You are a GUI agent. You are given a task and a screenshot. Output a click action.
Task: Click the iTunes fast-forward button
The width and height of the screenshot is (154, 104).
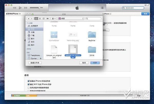26,8
